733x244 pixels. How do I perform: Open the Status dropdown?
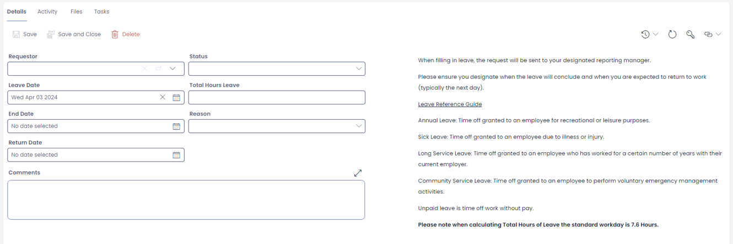pos(359,69)
